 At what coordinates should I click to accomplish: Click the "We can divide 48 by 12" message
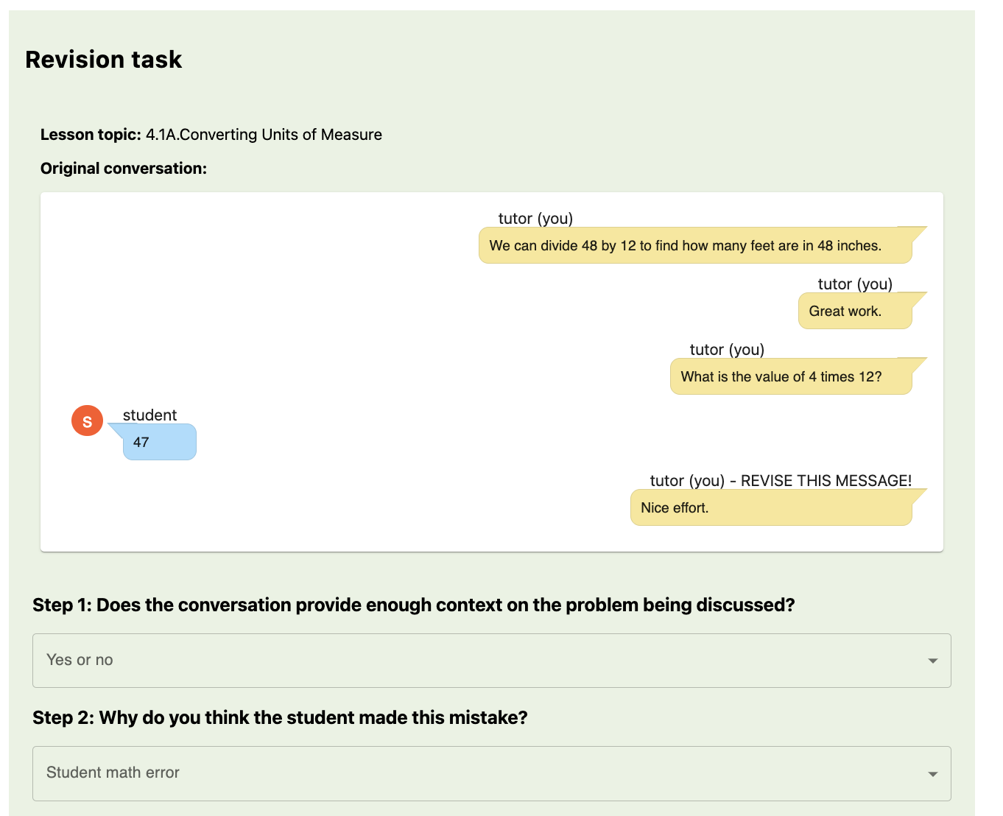pos(694,246)
